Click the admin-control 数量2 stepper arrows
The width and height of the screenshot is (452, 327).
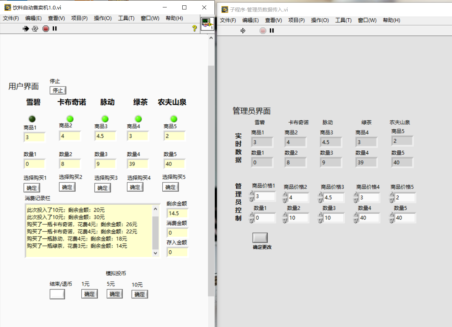285,218
